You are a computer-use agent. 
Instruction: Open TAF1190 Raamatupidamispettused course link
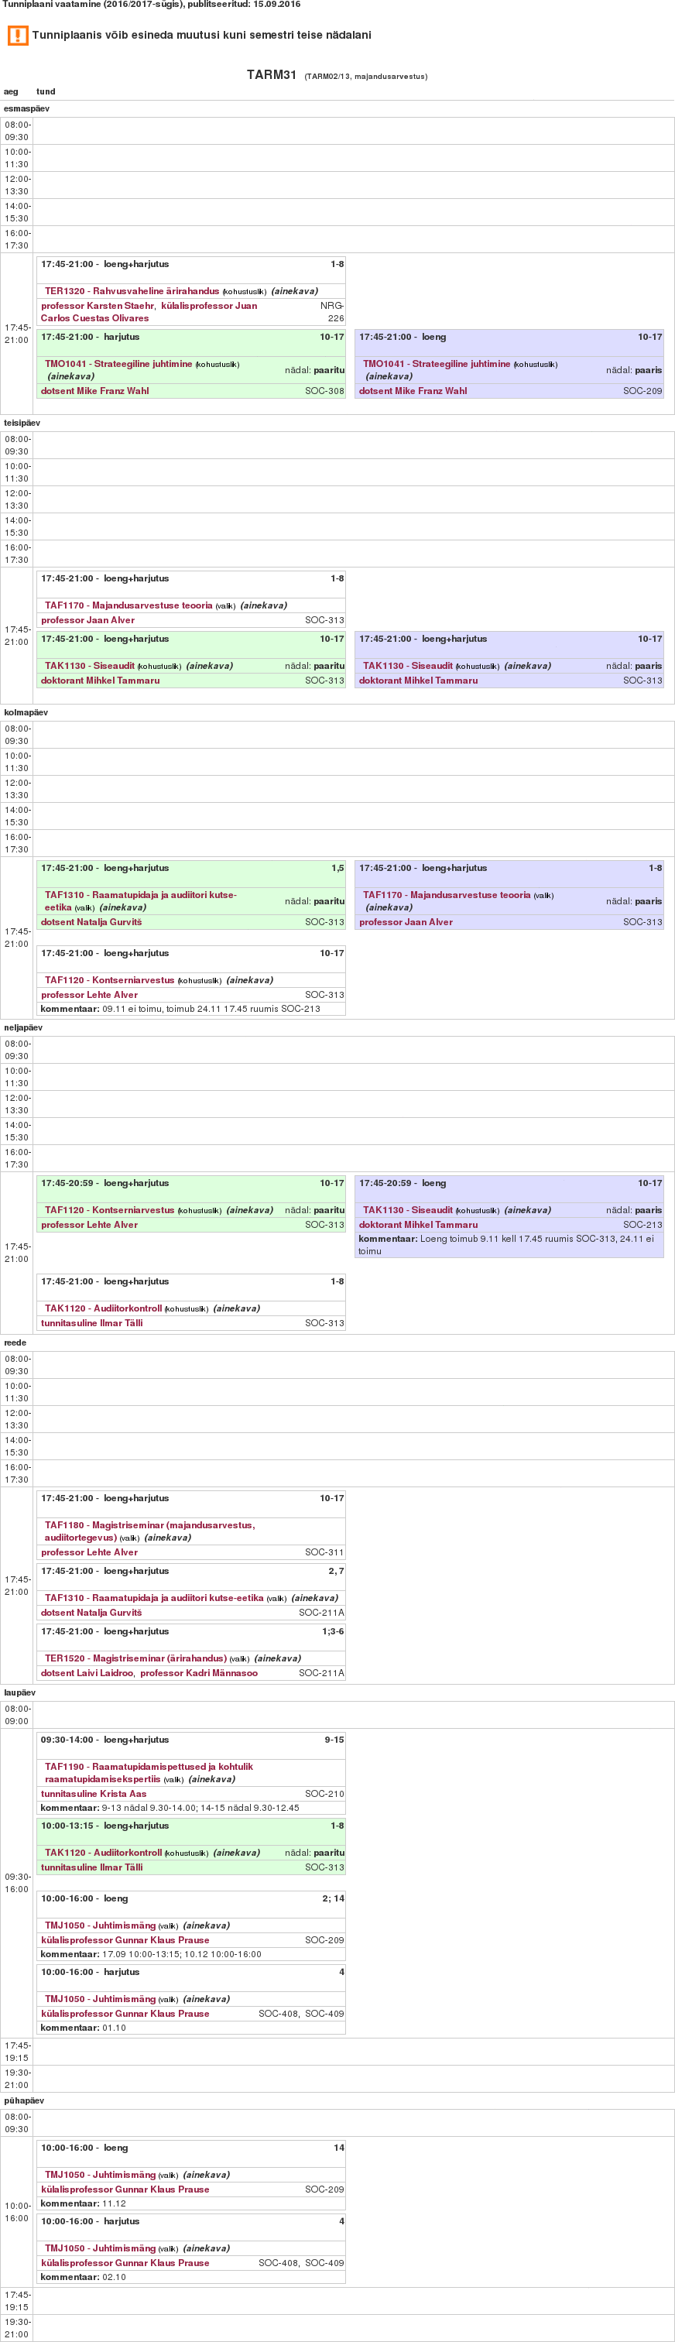[x=148, y=1765]
